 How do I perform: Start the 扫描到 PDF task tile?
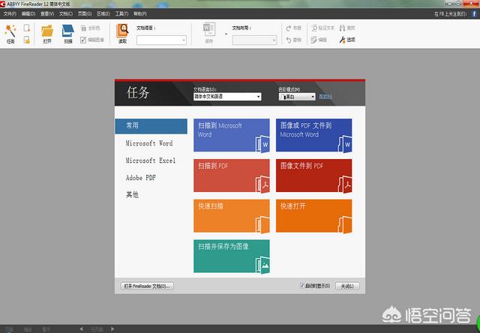coord(231,175)
